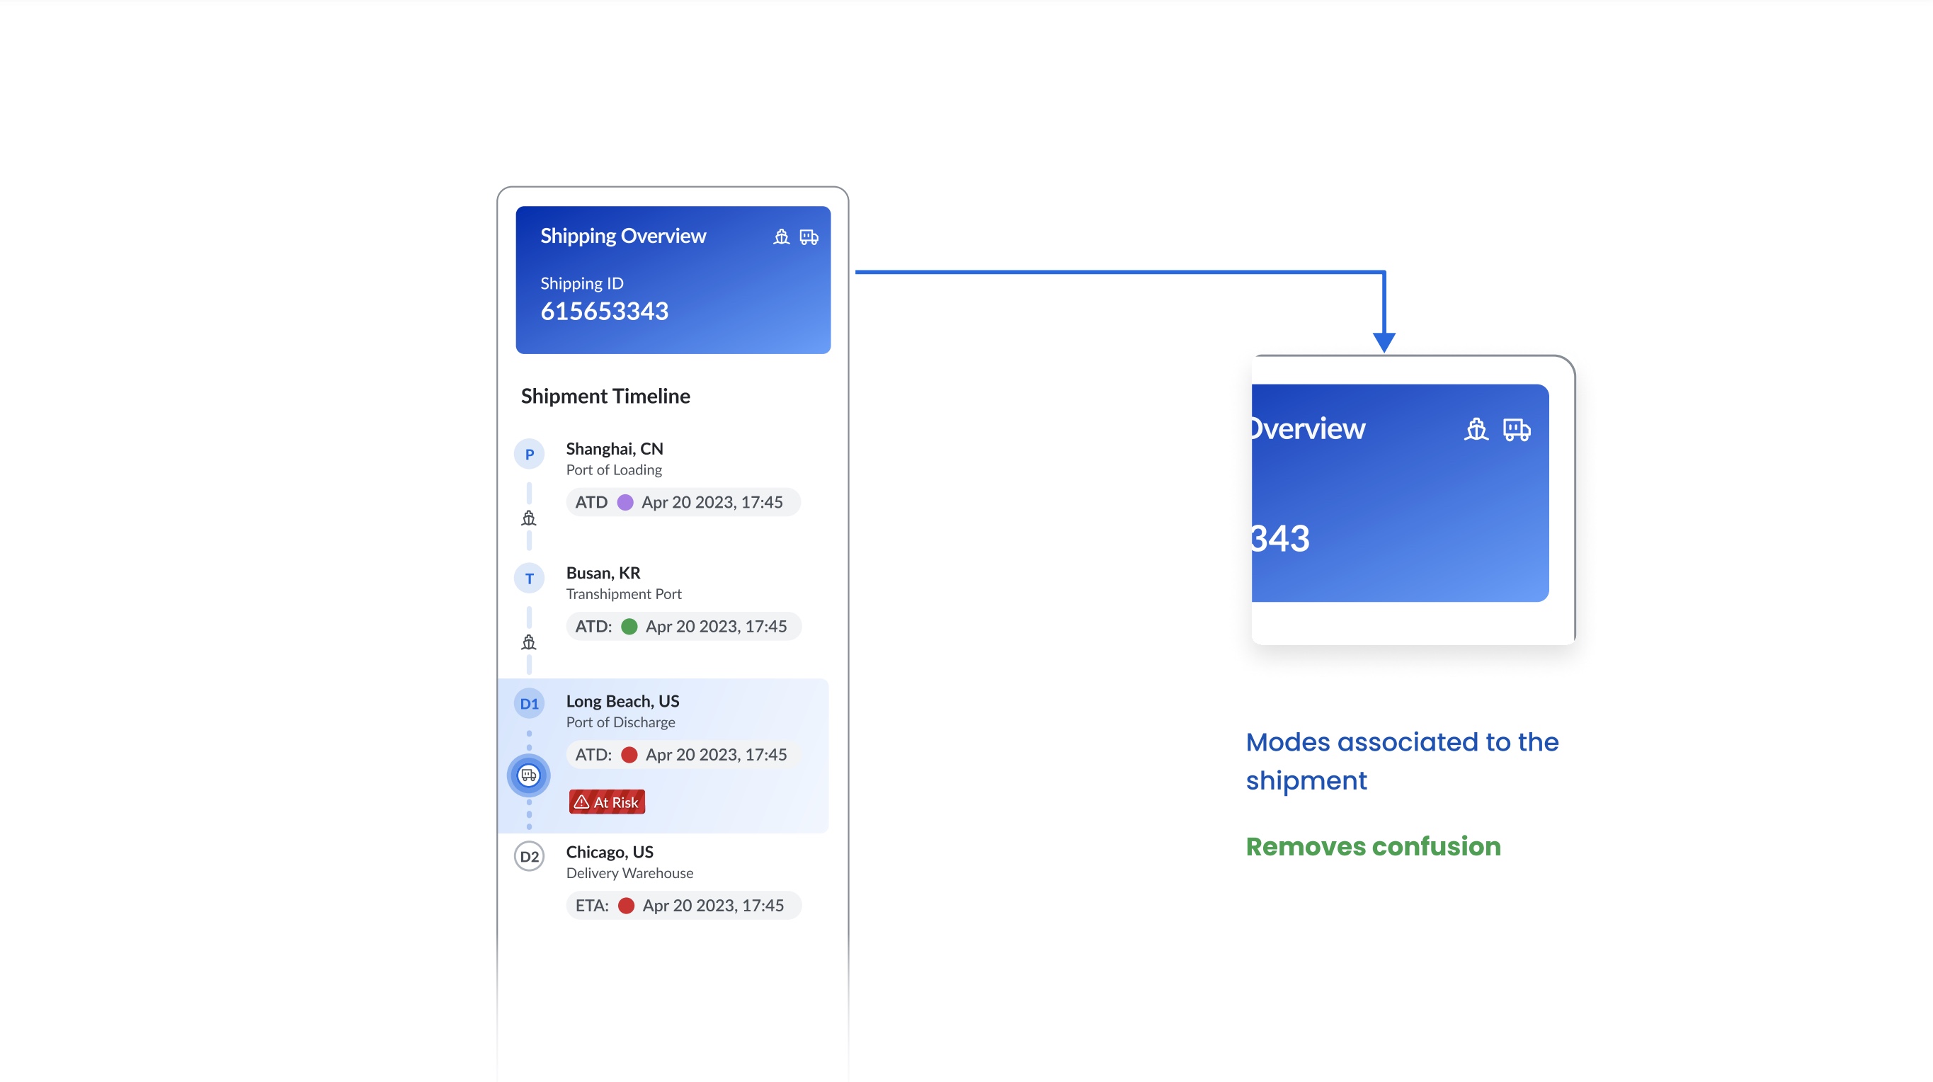Click the Shipping ID number 615653343
Screen dimensions: 1933x1082
pos(604,312)
